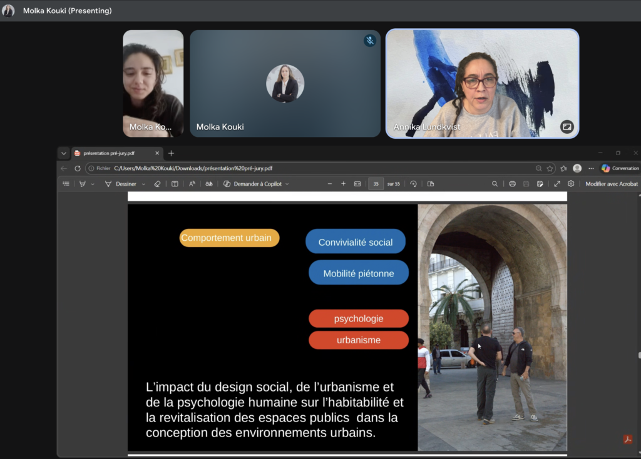Open PDF search magnifier icon

tap(495, 184)
